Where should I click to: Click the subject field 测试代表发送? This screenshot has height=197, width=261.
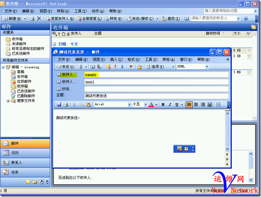click(x=156, y=96)
